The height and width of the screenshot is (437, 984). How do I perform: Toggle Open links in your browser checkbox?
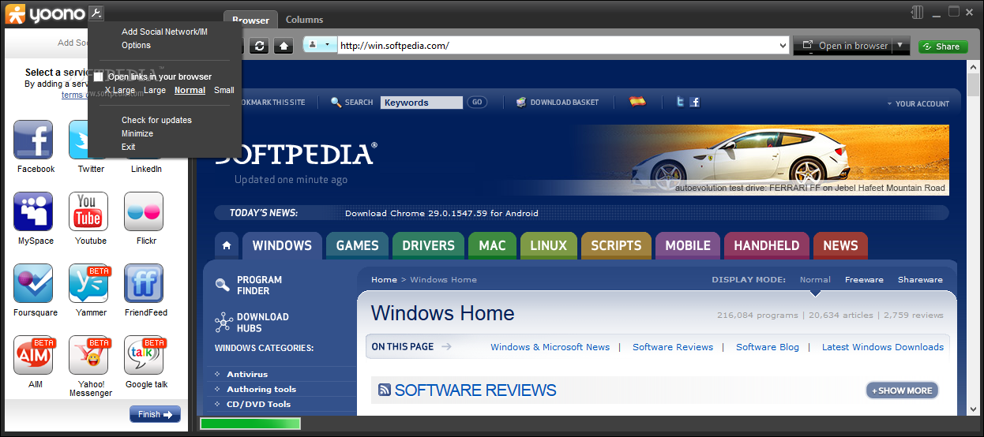(99, 77)
